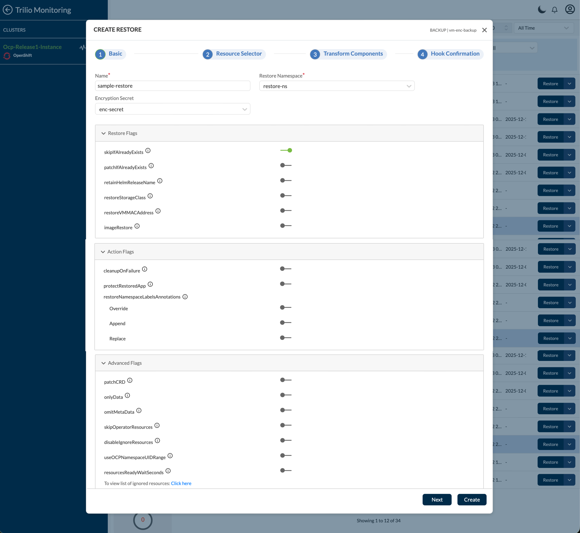580x533 pixels.
Task: Go to the Resource Selector step
Action: click(x=239, y=54)
